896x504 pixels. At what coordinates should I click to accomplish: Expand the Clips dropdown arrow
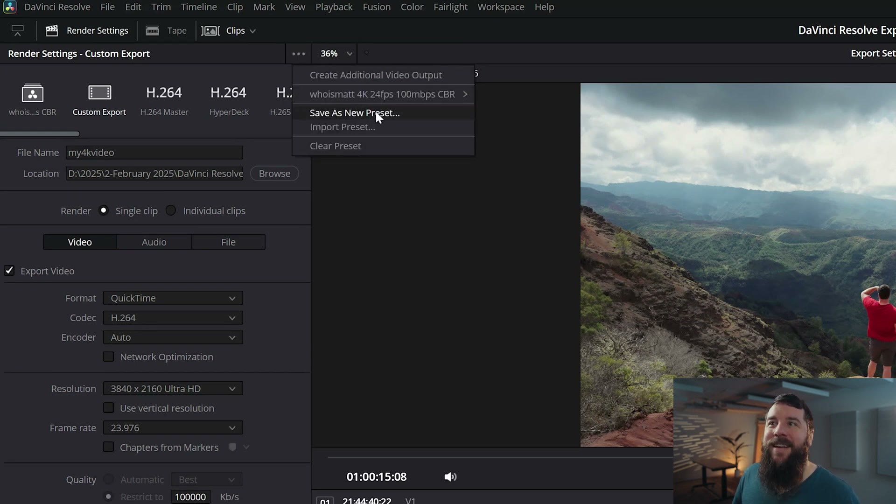point(252,31)
